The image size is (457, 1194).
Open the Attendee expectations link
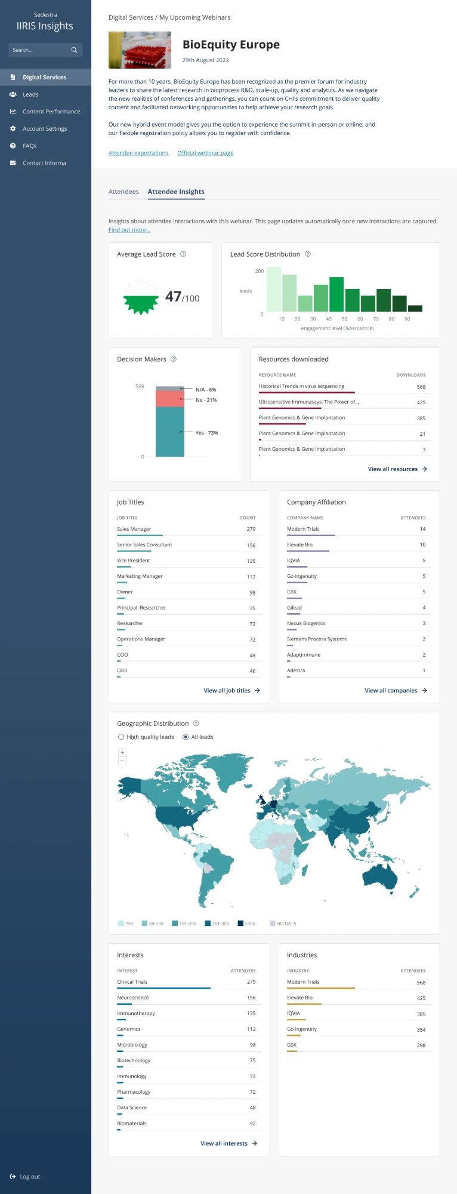point(138,153)
